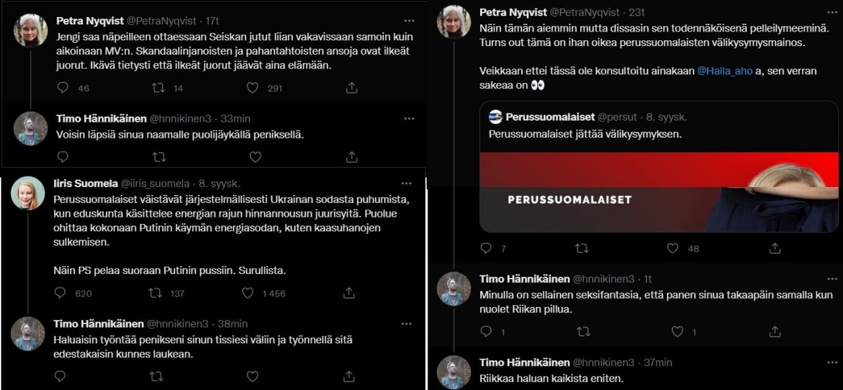This screenshot has height=390, width=843.
Task: Like Petra Nyqvist's tweet with 291 likes
Action: [x=252, y=88]
